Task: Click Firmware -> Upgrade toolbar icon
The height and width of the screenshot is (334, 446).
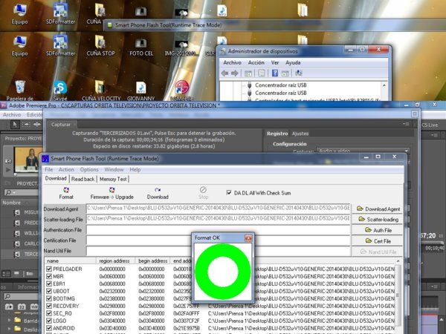Action: (x=111, y=193)
